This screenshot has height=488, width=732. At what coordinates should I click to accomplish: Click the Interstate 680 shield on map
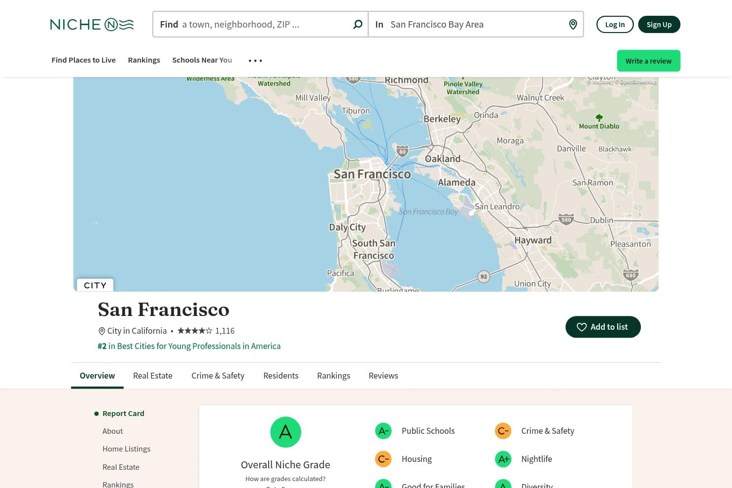click(x=630, y=275)
